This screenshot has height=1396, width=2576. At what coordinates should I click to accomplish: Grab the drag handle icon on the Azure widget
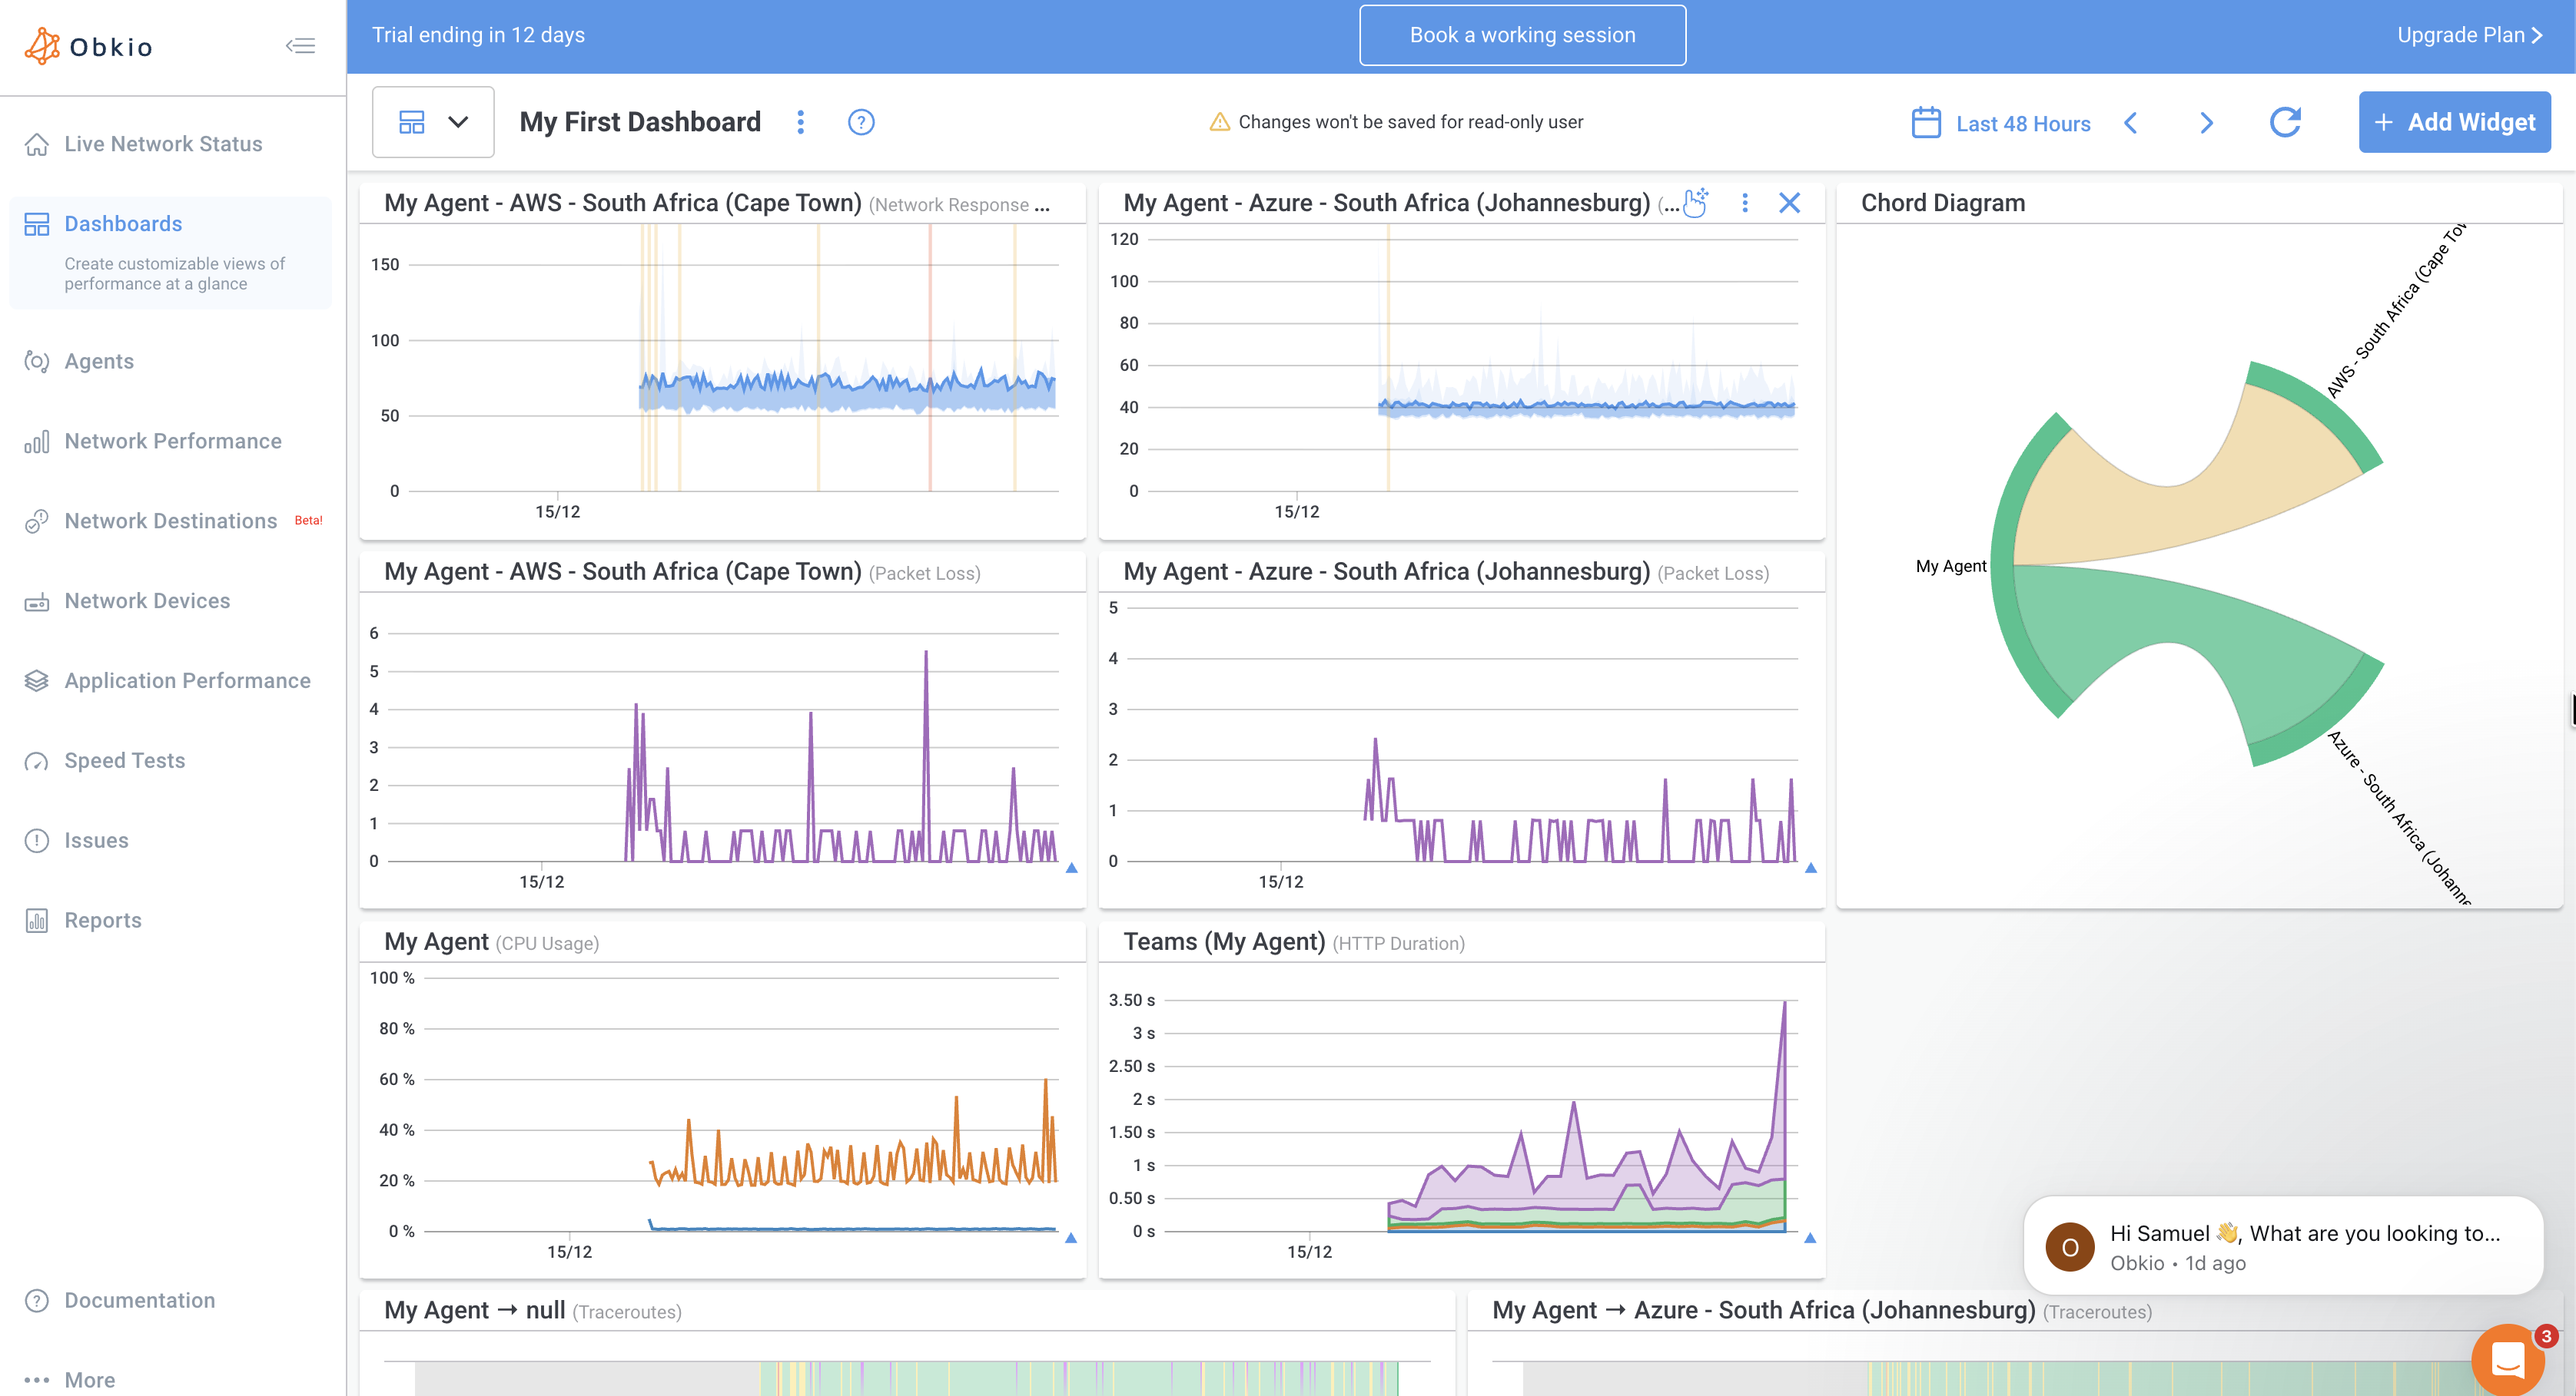click(1694, 203)
